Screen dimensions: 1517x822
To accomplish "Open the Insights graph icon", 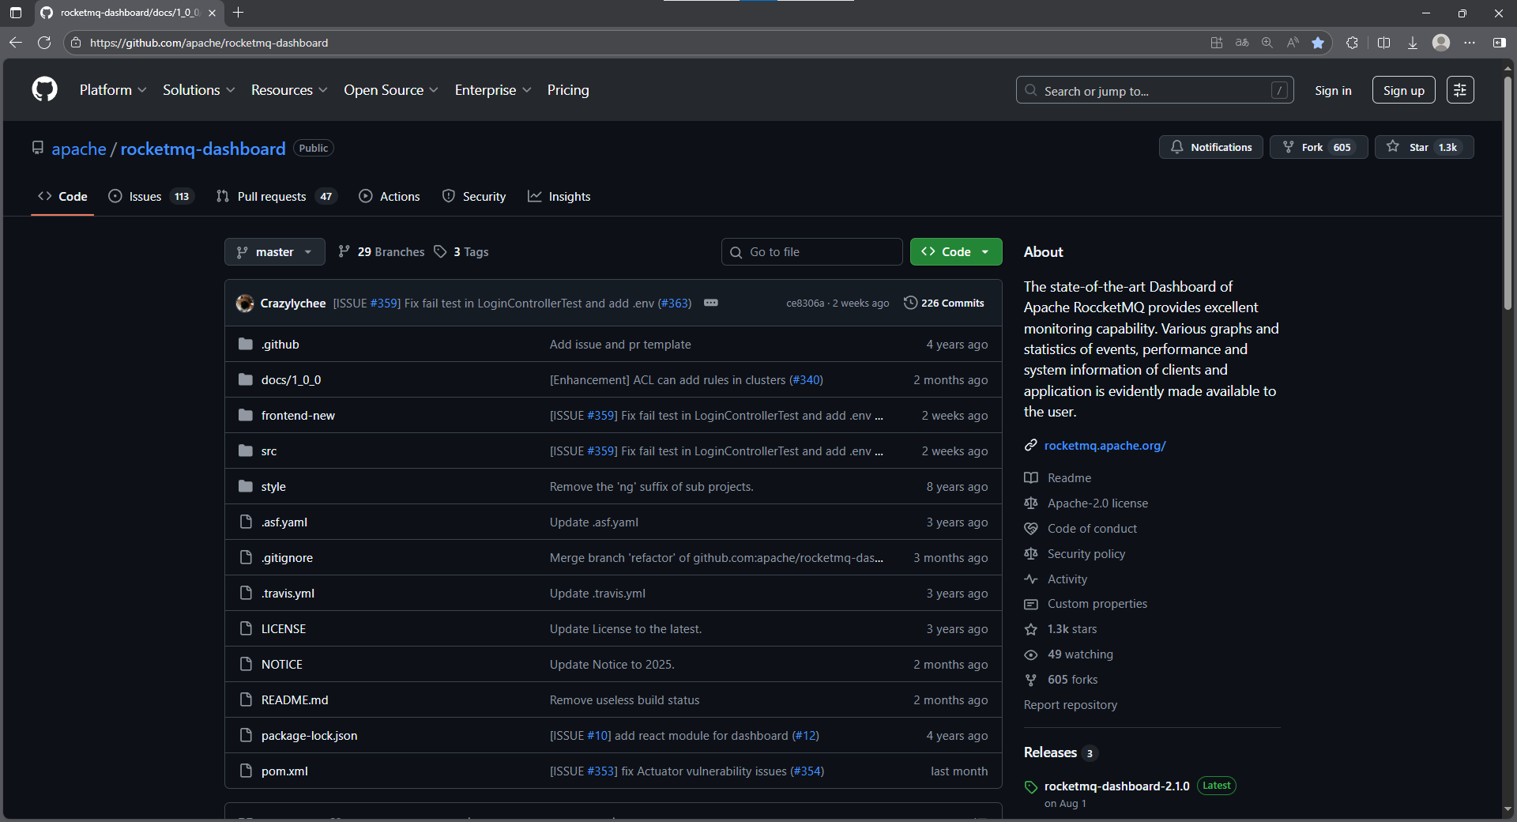I will [x=535, y=196].
